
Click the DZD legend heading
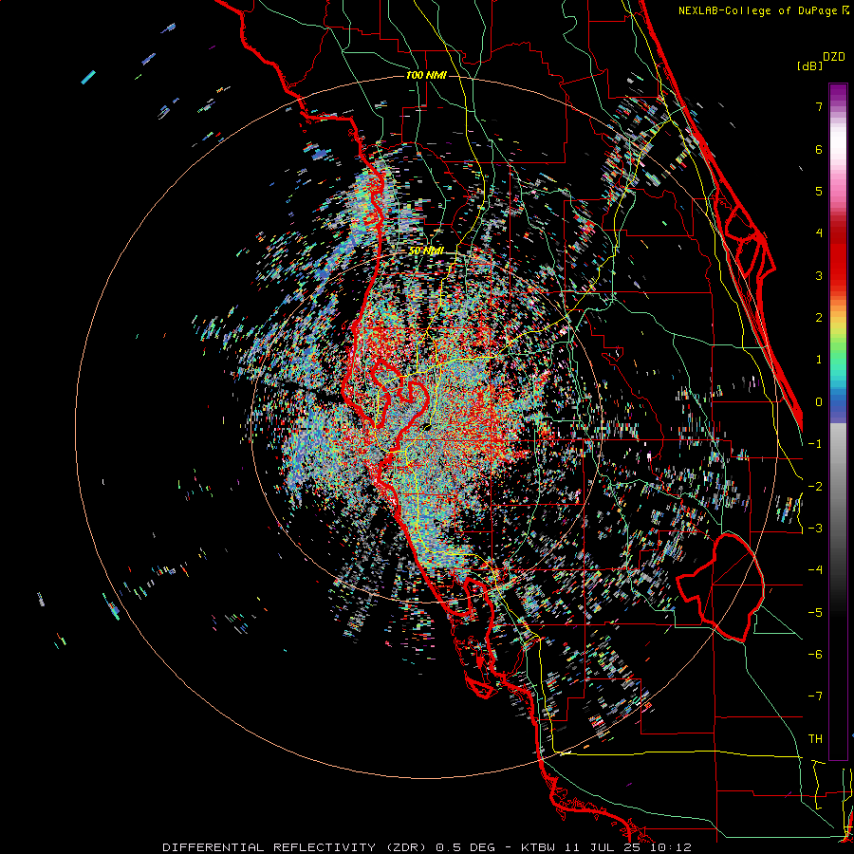[x=834, y=57]
